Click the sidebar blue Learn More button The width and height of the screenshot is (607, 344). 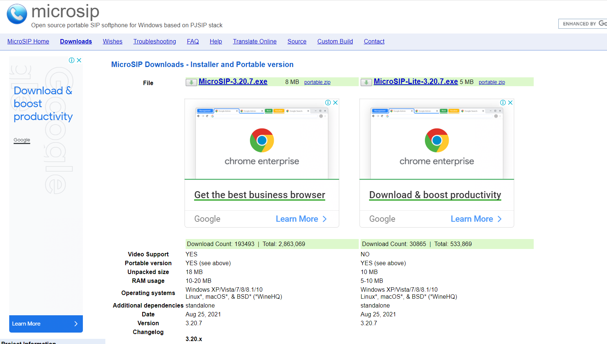coord(46,324)
